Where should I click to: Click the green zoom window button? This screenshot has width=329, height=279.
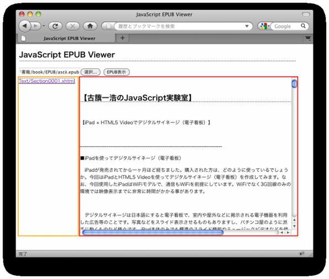tap(38, 14)
